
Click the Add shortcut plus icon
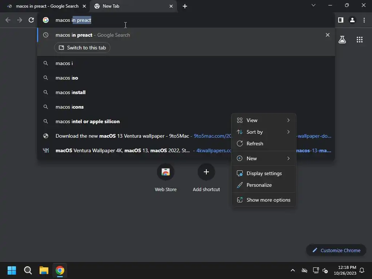(206, 172)
